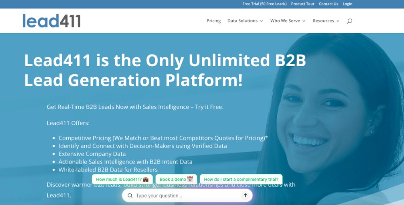Click Free Trial (50 Free Leads) link
The width and height of the screenshot is (404, 205).
pos(264,4)
